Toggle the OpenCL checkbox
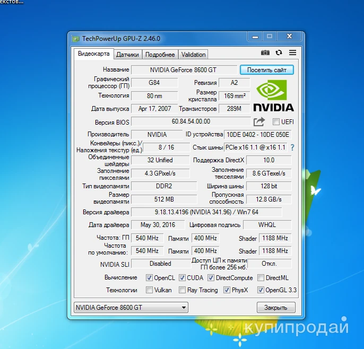Screen dimensions: 364x349 click(149, 278)
